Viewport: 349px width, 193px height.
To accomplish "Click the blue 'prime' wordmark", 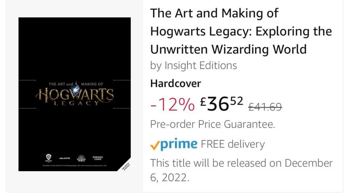I will 179,144.
